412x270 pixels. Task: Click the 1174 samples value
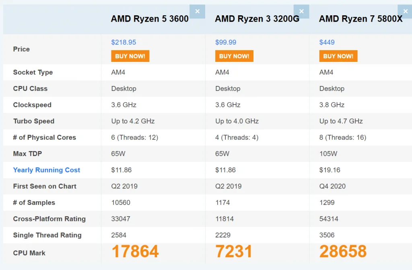[222, 202]
